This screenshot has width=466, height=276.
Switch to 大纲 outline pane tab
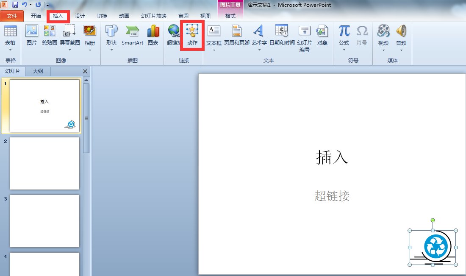[x=38, y=71]
